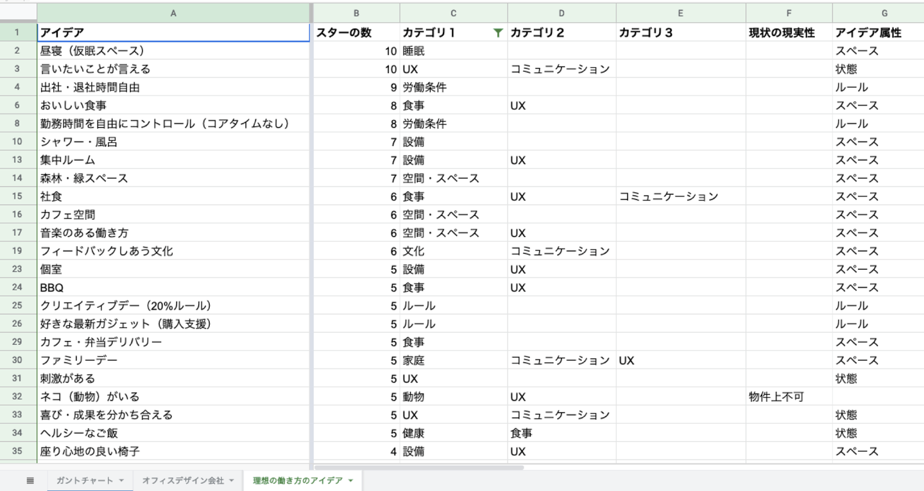Click UX in column E of ファミリーデー row
924x491 pixels.
[x=681, y=360]
